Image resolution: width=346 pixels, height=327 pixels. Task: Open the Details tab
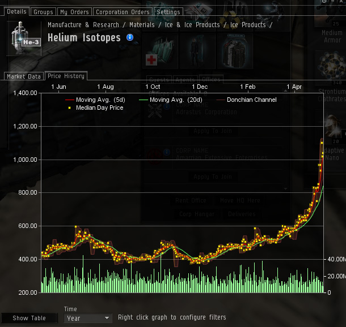pyautogui.click(x=16, y=11)
